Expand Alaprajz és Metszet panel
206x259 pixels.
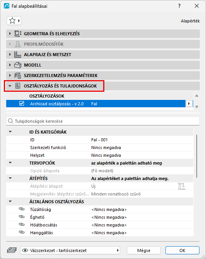click(x=10, y=55)
